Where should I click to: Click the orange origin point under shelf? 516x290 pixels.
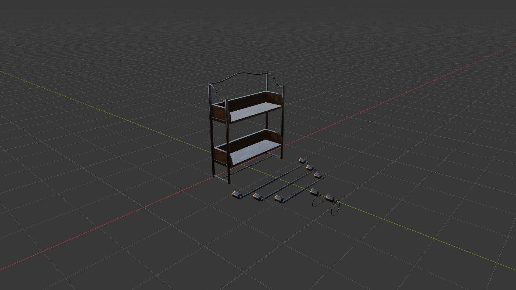242,164
